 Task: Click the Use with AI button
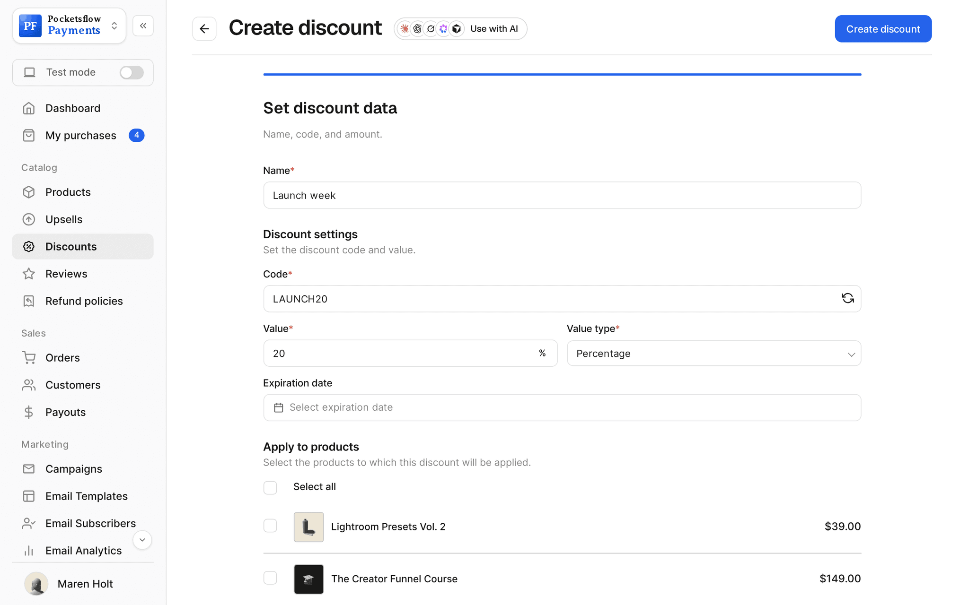[x=460, y=29]
